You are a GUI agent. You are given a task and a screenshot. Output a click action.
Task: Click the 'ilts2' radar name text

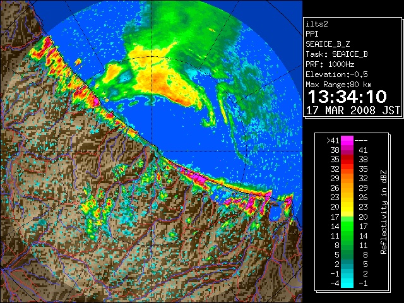click(317, 24)
